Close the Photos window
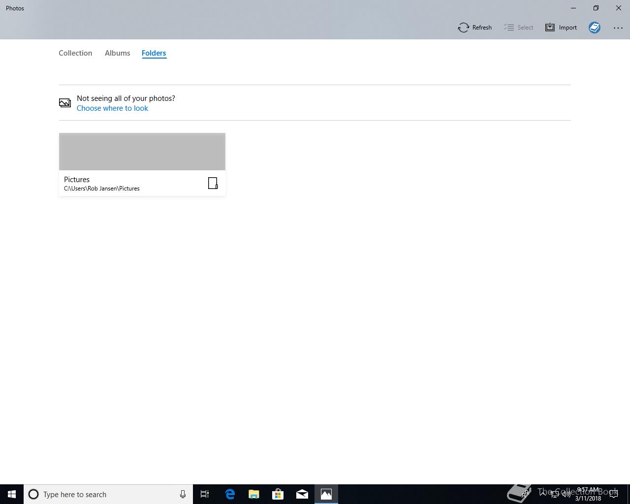 pyautogui.click(x=619, y=8)
